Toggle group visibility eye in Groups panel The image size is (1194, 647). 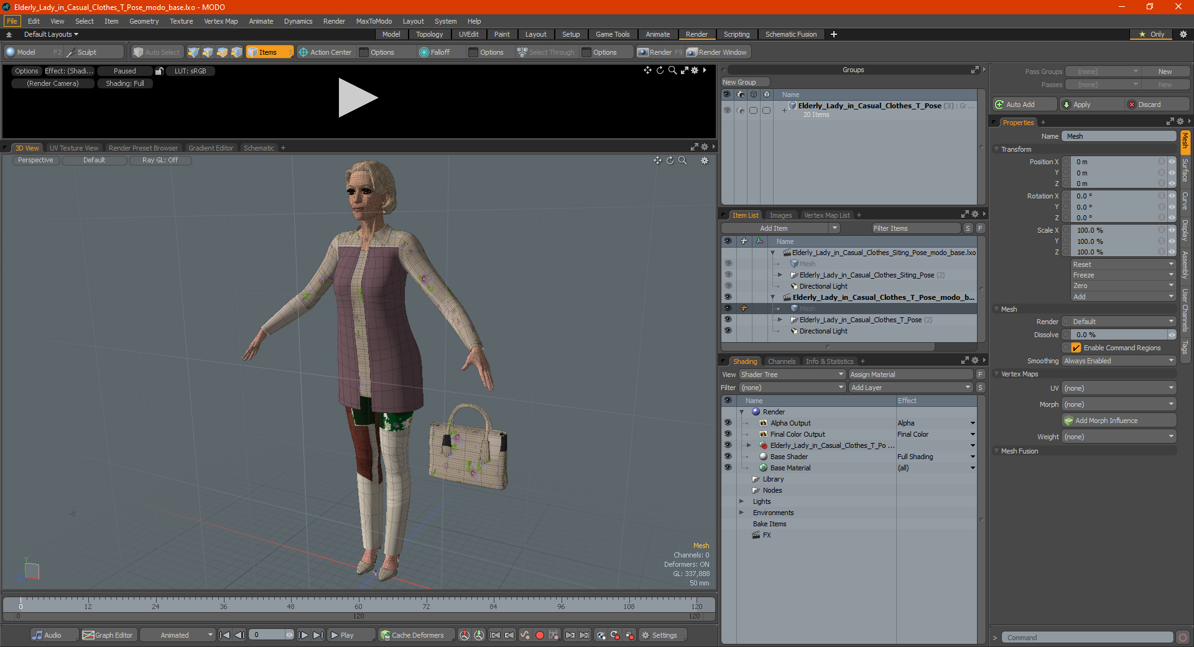[x=726, y=110]
